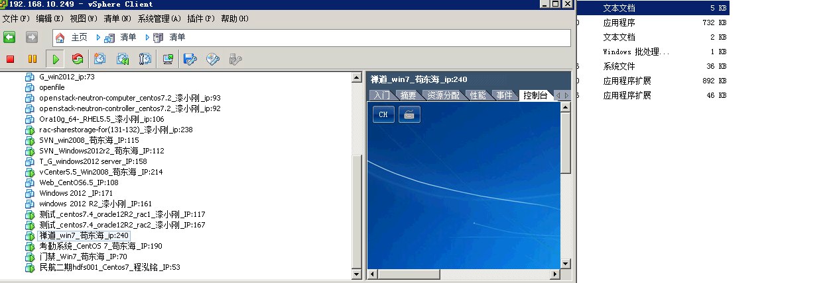Viewport: 833px width, 283px height.
Task: Click the VM icon beside openfile
Action: point(29,87)
